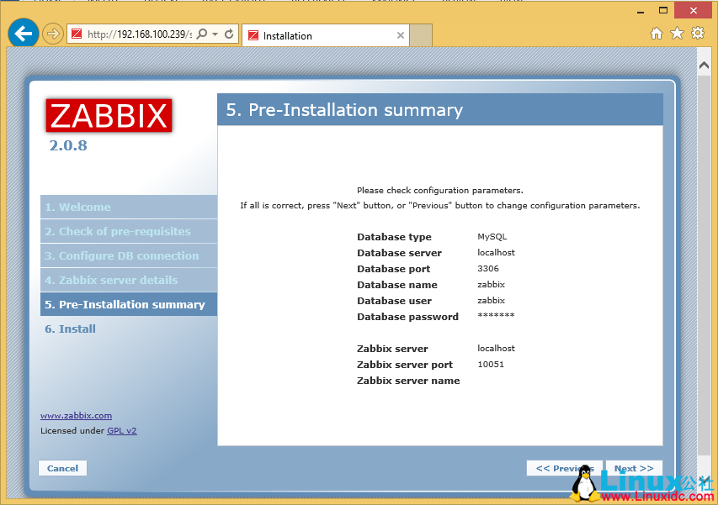Go back using the Previous button
Image resolution: width=718 pixels, height=505 pixels.
click(563, 468)
